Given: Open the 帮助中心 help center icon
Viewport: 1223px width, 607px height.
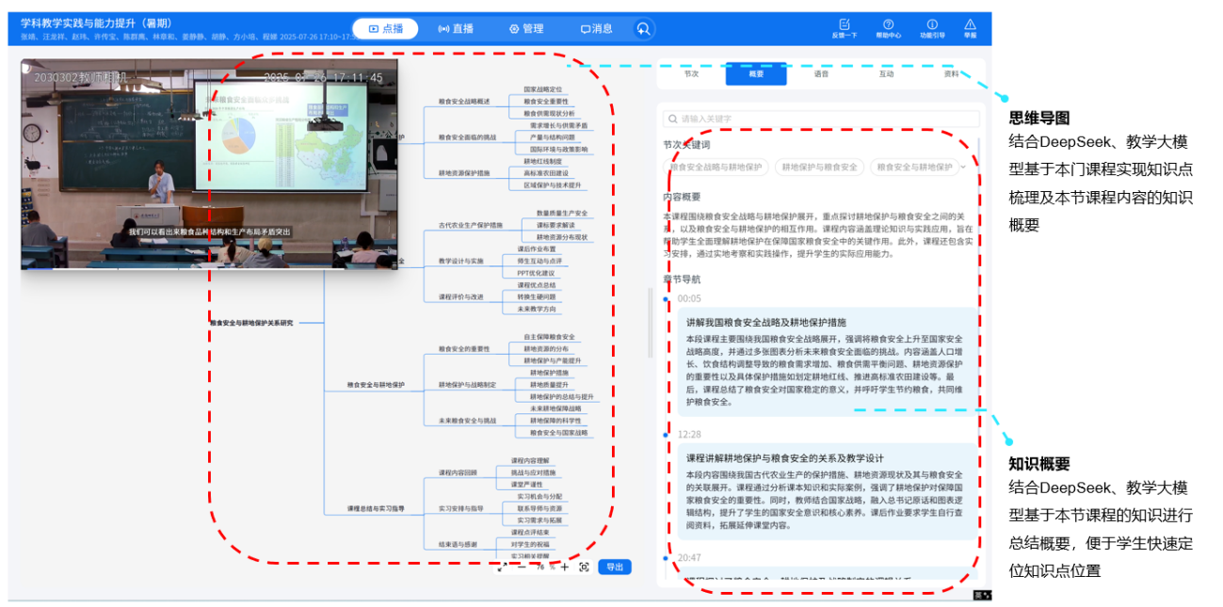Looking at the screenshot, I should click(x=888, y=27).
